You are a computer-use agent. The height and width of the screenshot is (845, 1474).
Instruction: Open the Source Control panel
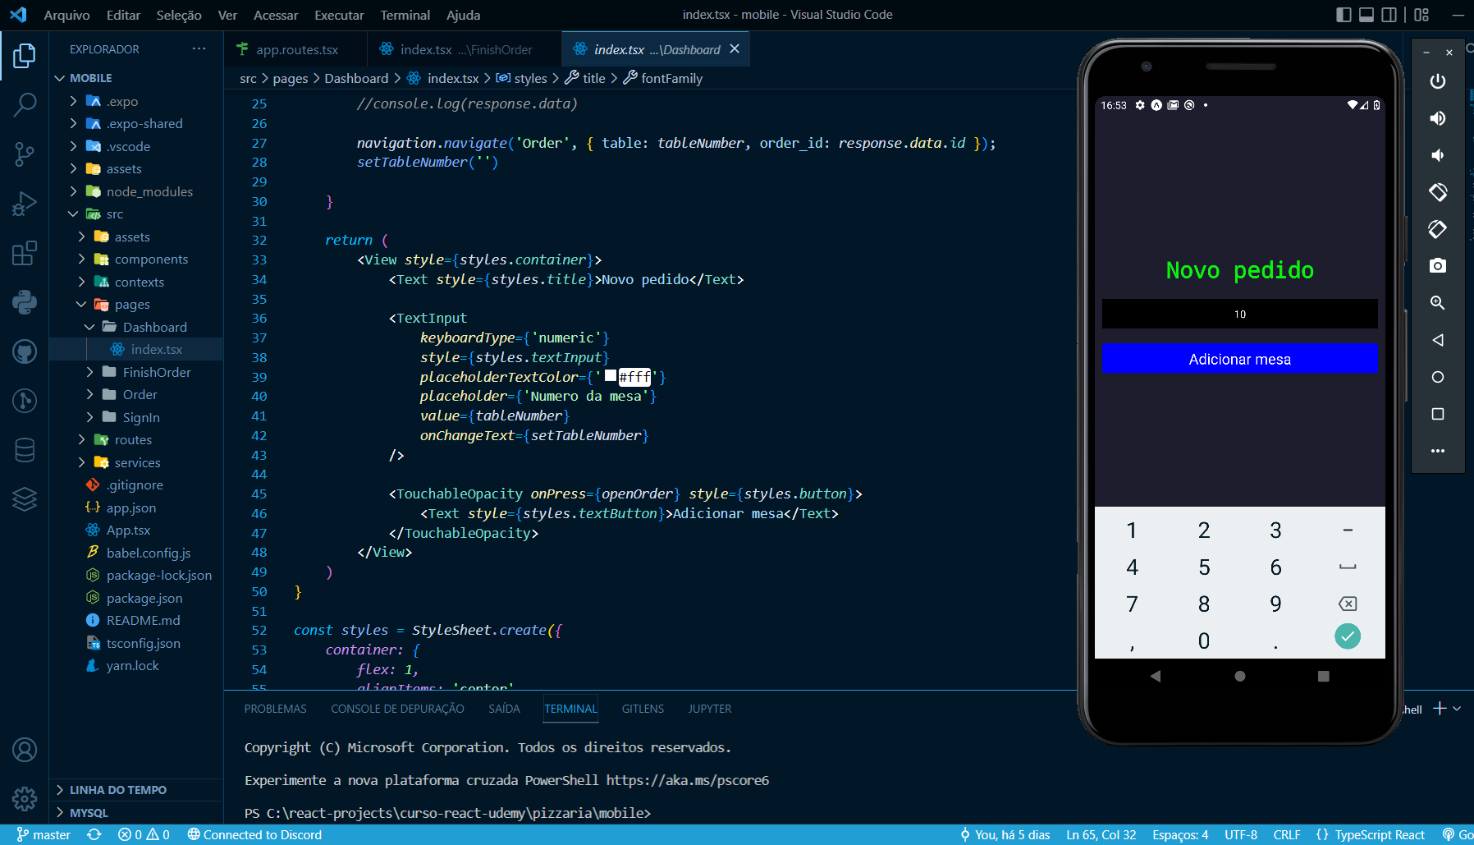[25, 154]
